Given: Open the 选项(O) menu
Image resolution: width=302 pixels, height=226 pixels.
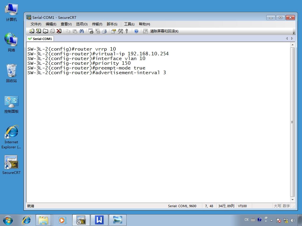Looking at the screenshot, I should point(82,24).
